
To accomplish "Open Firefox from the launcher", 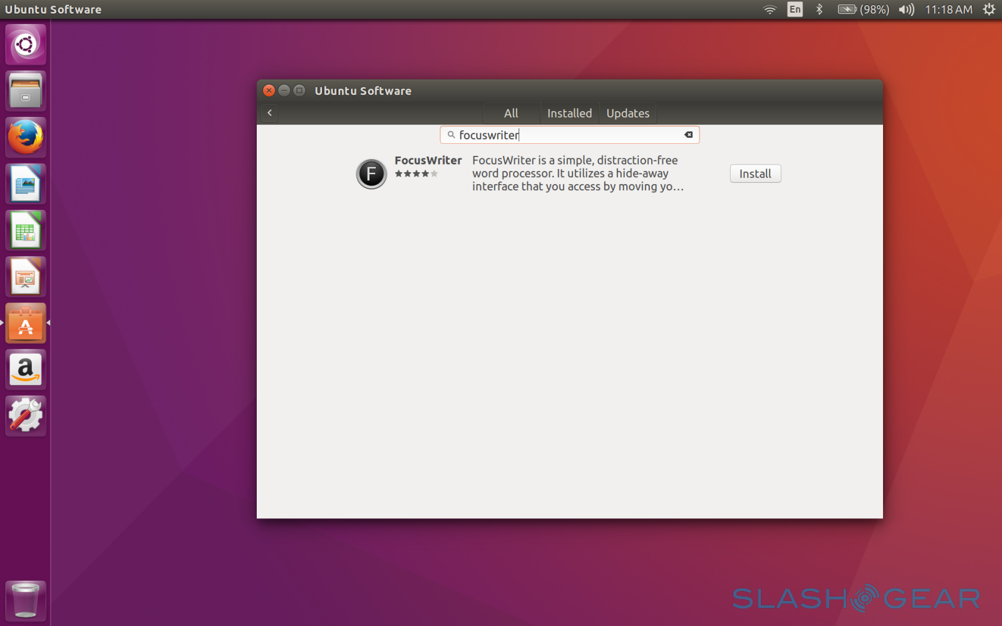I will [26, 137].
